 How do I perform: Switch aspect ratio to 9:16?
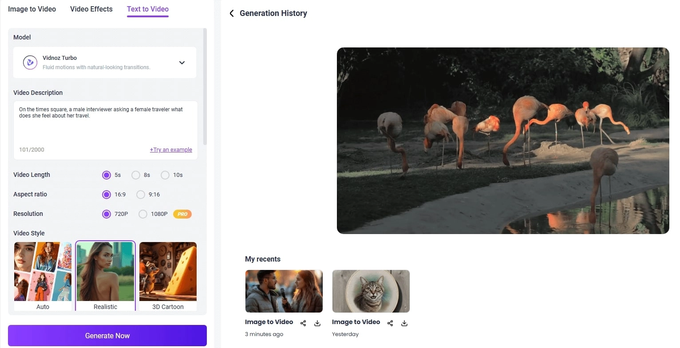point(141,195)
